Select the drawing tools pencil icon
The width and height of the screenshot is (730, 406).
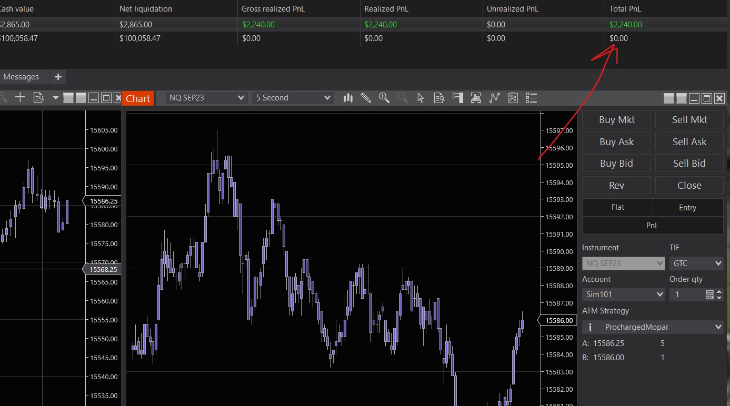coord(366,98)
